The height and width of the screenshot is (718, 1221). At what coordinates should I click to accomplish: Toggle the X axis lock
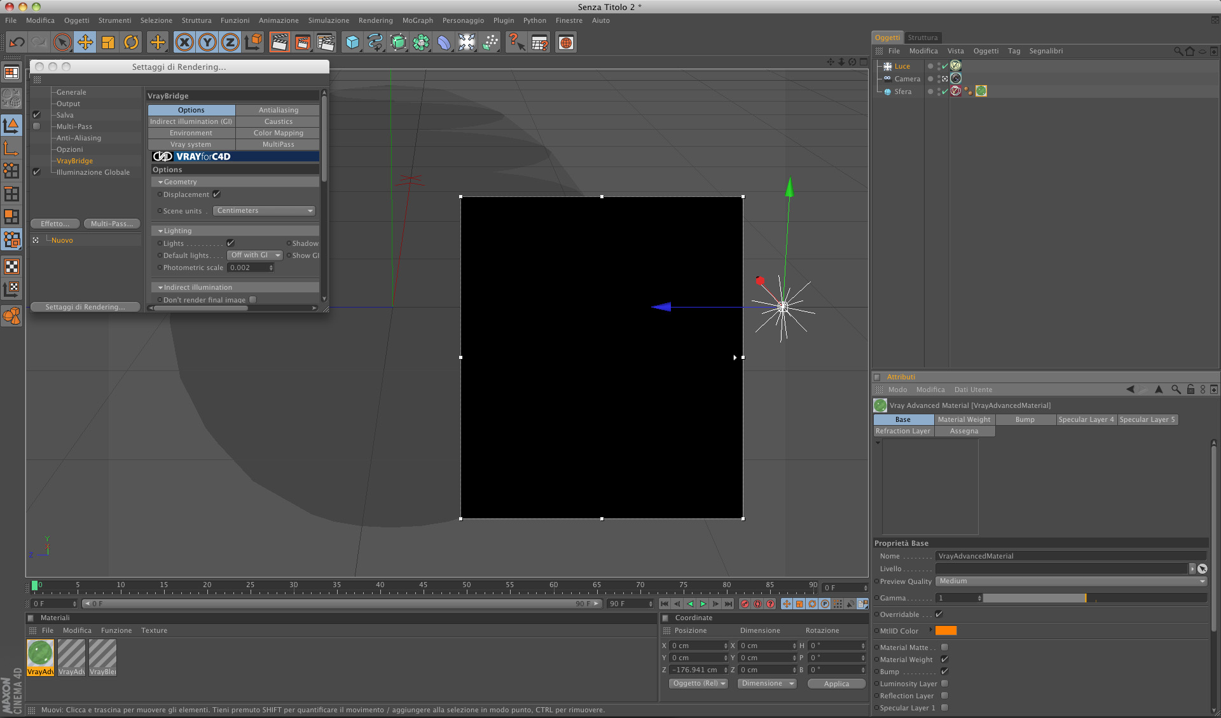click(x=184, y=43)
